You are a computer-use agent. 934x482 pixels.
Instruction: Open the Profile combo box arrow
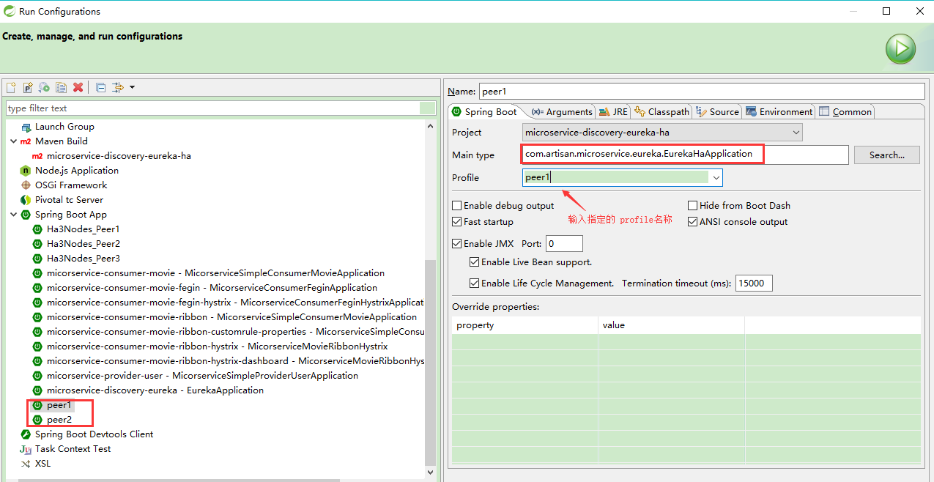(716, 177)
